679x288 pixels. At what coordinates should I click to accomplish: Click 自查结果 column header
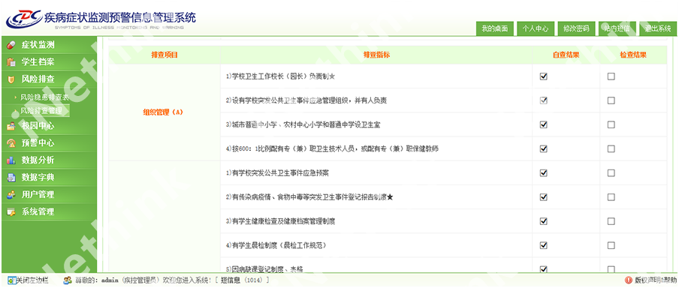[566, 55]
